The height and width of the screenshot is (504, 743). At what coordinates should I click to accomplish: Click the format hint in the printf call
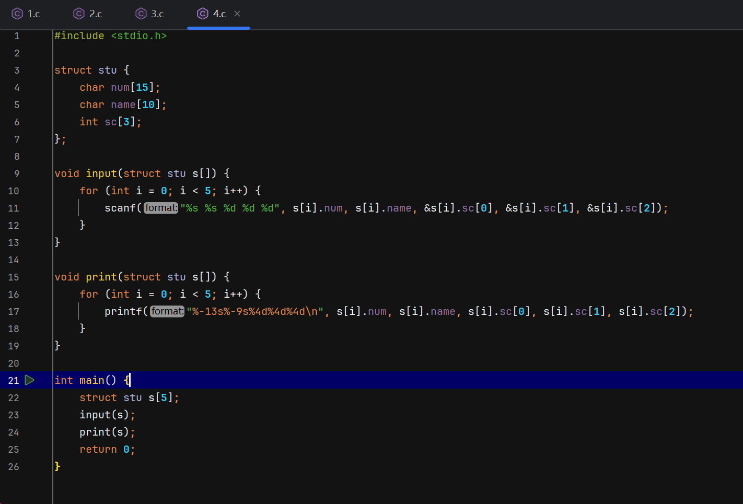click(167, 311)
